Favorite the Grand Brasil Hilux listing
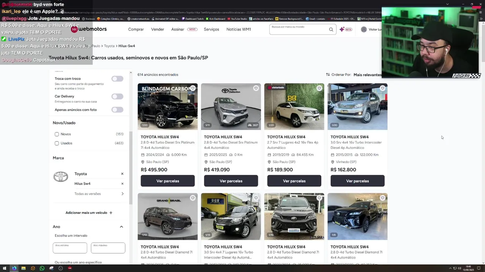 (192, 198)
